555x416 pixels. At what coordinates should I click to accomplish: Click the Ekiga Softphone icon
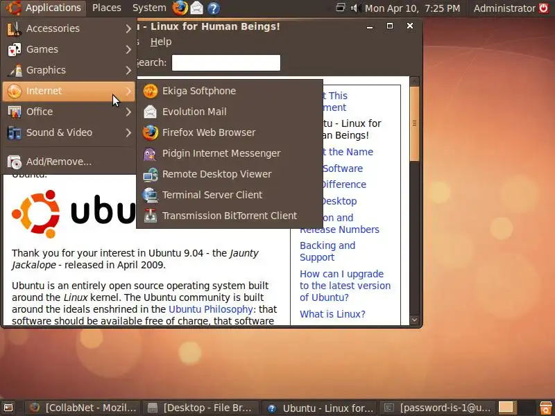tap(151, 91)
